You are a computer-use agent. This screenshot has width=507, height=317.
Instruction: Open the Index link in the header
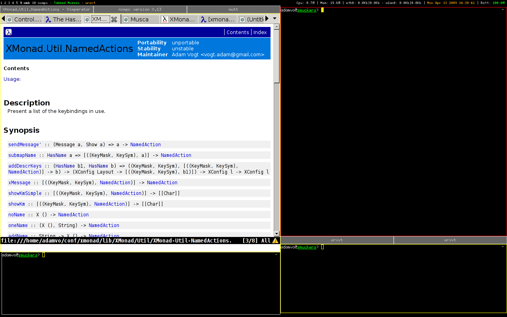[x=260, y=32]
